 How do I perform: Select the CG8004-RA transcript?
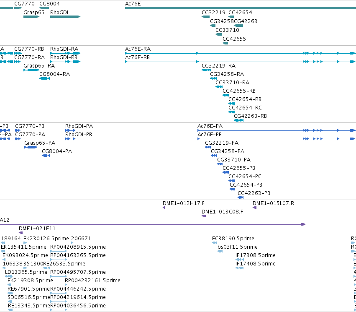pyautogui.click(x=54, y=74)
